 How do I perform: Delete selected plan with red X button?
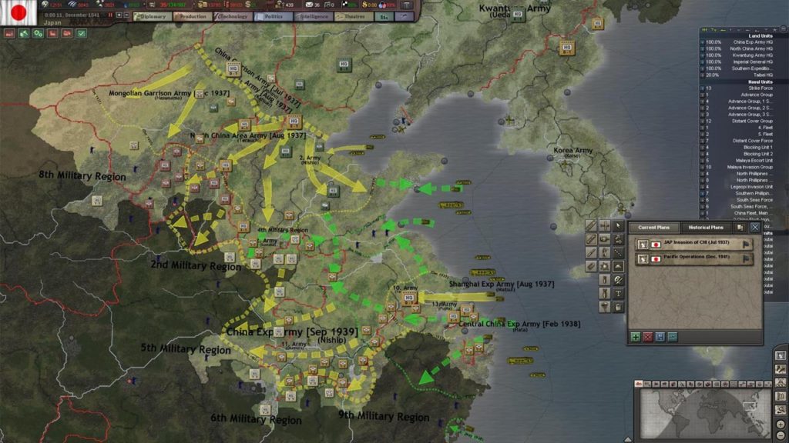click(647, 337)
